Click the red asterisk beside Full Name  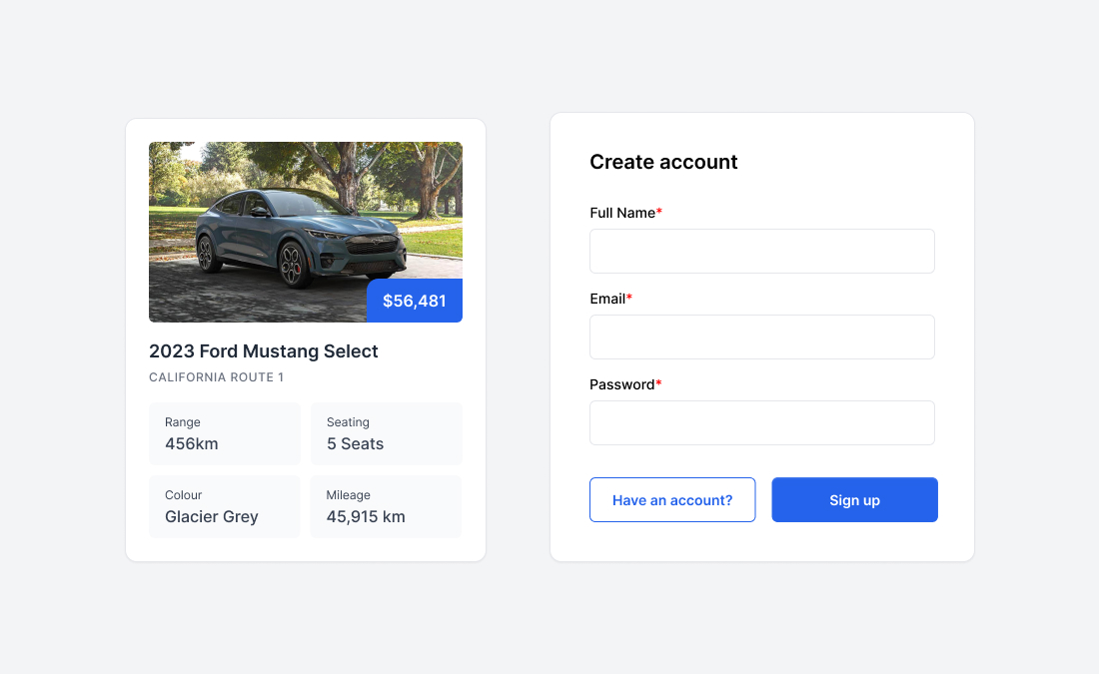click(x=658, y=211)
